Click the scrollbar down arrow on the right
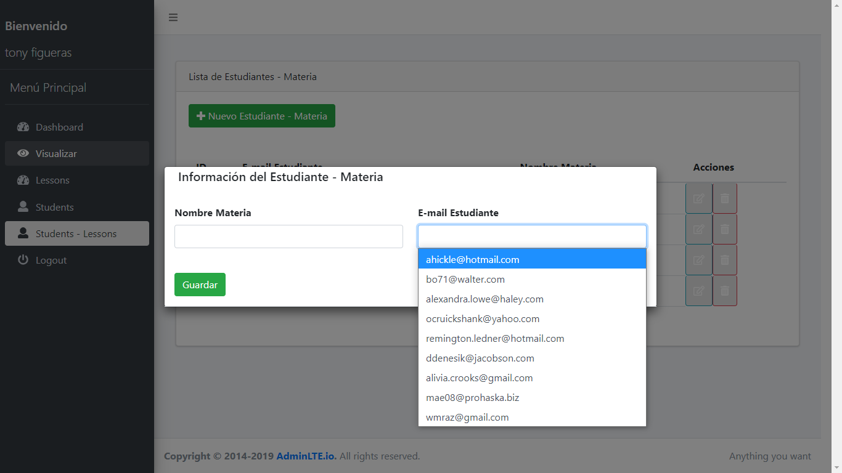 (x=837, y=468)
